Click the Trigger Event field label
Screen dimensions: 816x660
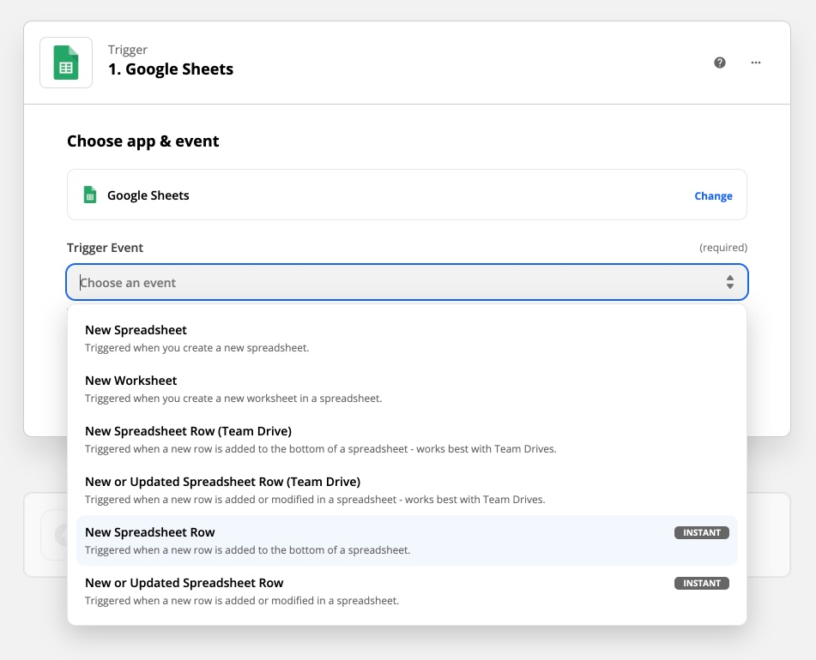click(x=105, y=248)
